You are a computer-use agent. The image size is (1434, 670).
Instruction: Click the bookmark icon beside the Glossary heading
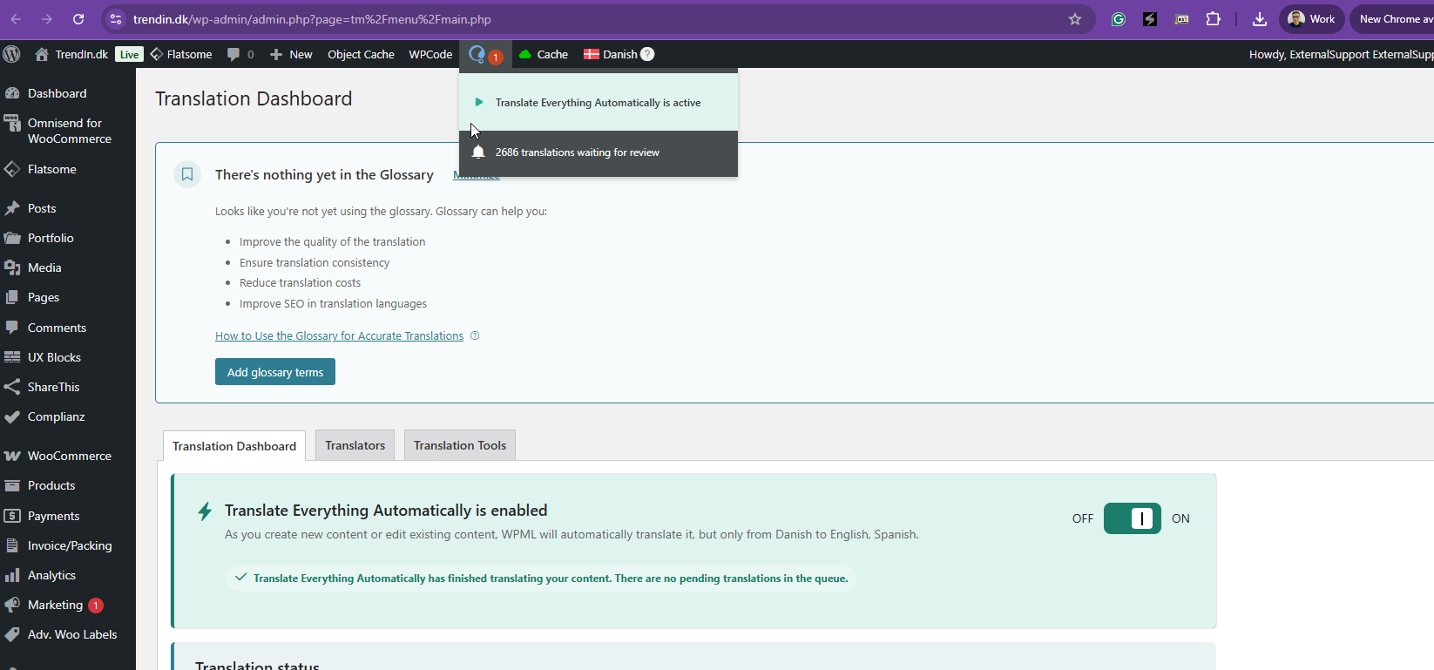(187, 174)
